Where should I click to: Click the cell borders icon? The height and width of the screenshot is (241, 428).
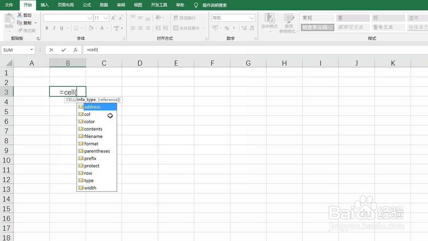point(76,28)
